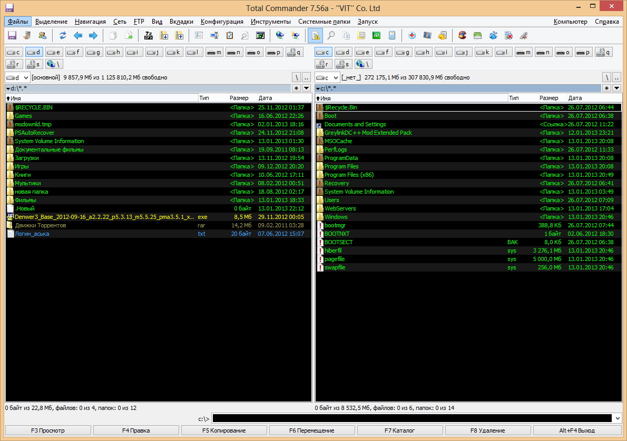Click the users group icon in toolbar
Screen dimensions: 627x441
click(42, 36)
